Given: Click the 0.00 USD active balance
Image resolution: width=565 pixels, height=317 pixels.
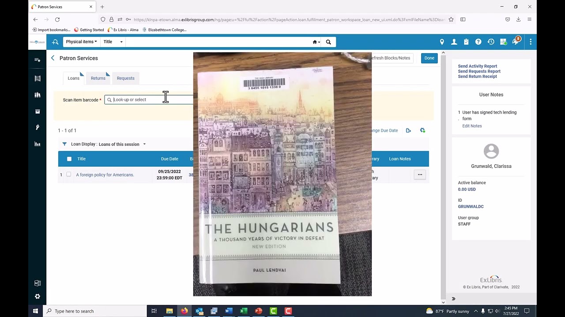Looking at the screenshot, I should click(x=467, y=189).
